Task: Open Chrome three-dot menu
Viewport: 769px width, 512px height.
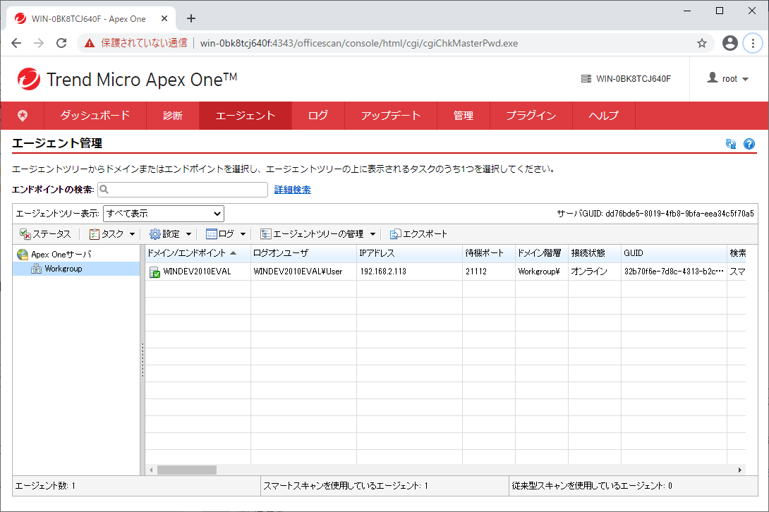Action: [753, 43]
